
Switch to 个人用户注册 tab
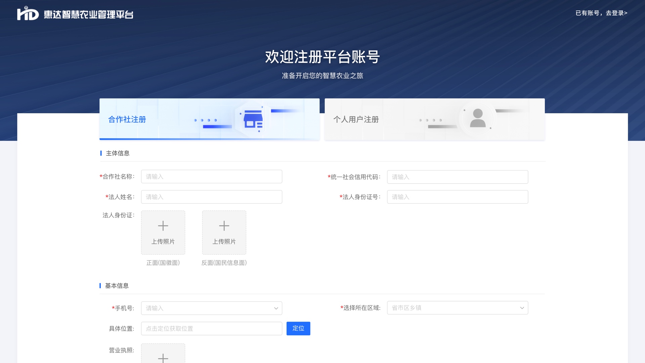435,119
